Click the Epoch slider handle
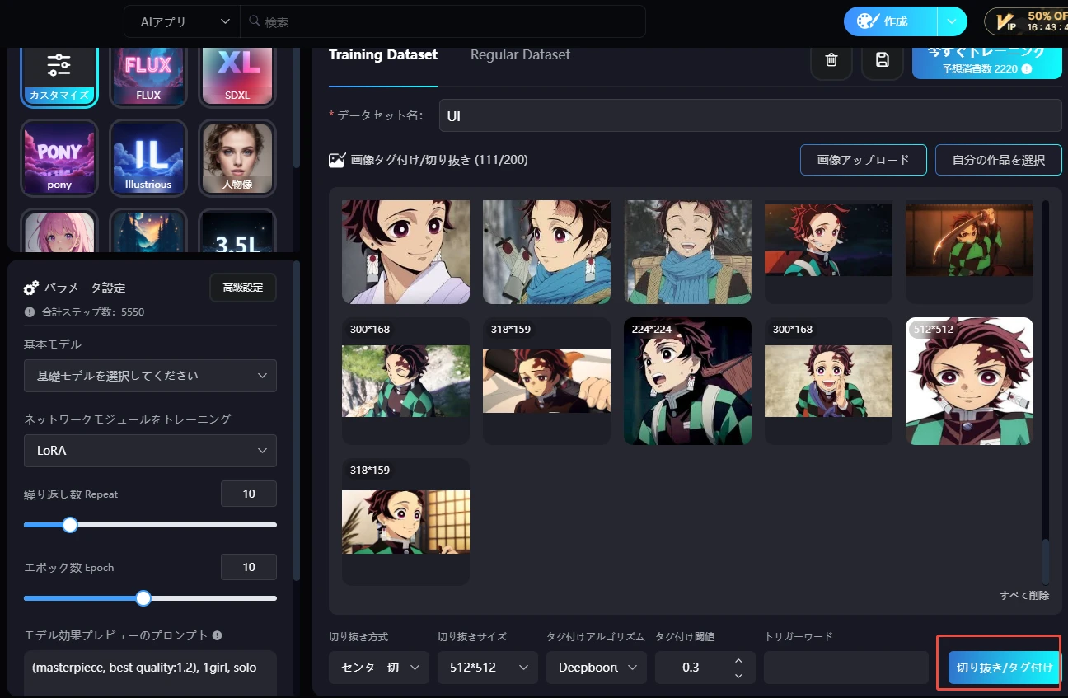The height and width of the screenshot is (698, 1068). (143, 598)
